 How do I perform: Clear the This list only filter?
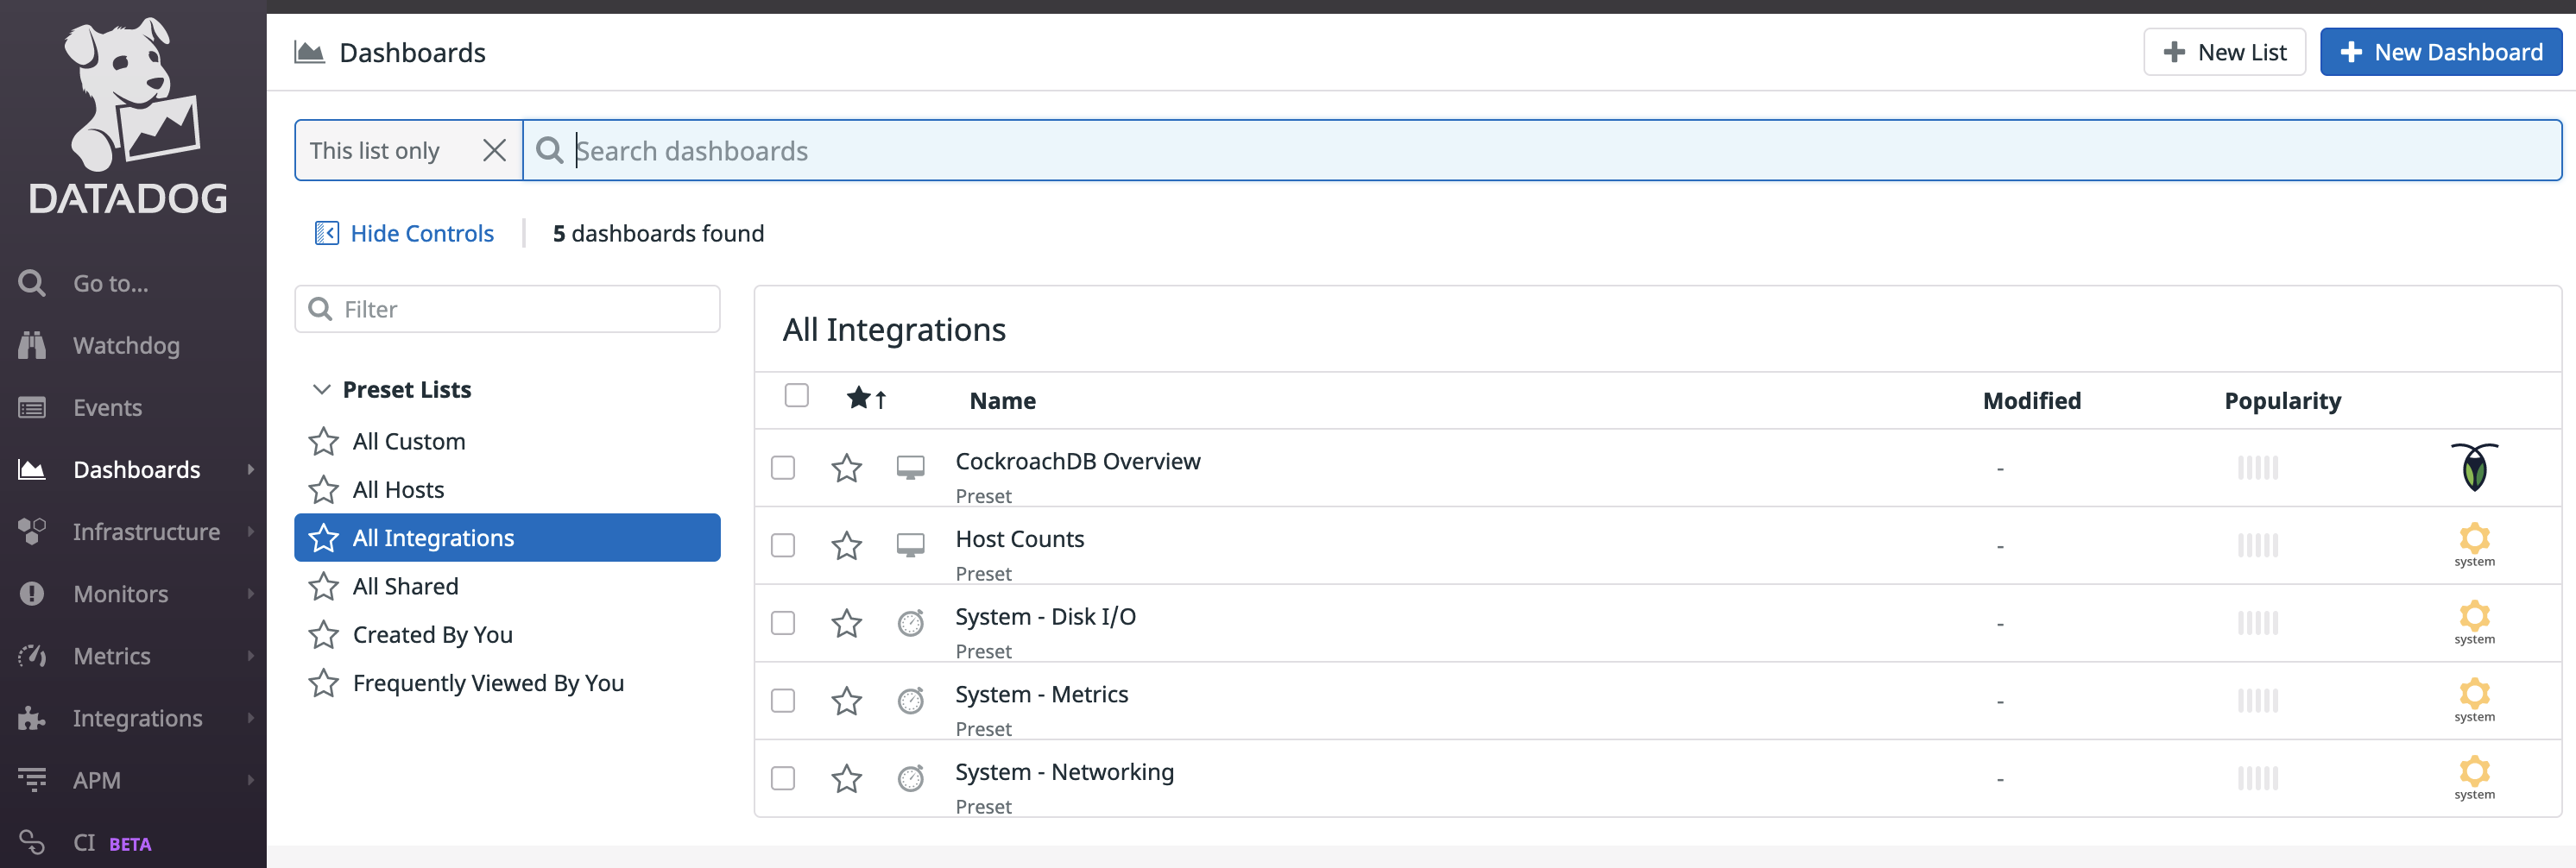click(x=494, y=150)
